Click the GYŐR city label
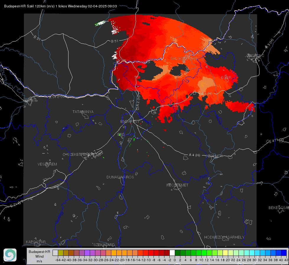The height and width of the screenshot is (265, 289). click(29, 100)
